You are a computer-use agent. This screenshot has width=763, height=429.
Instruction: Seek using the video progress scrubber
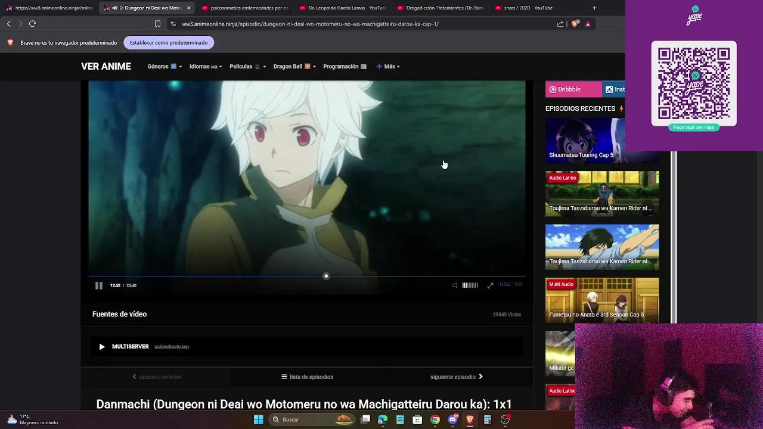[326, 276]
